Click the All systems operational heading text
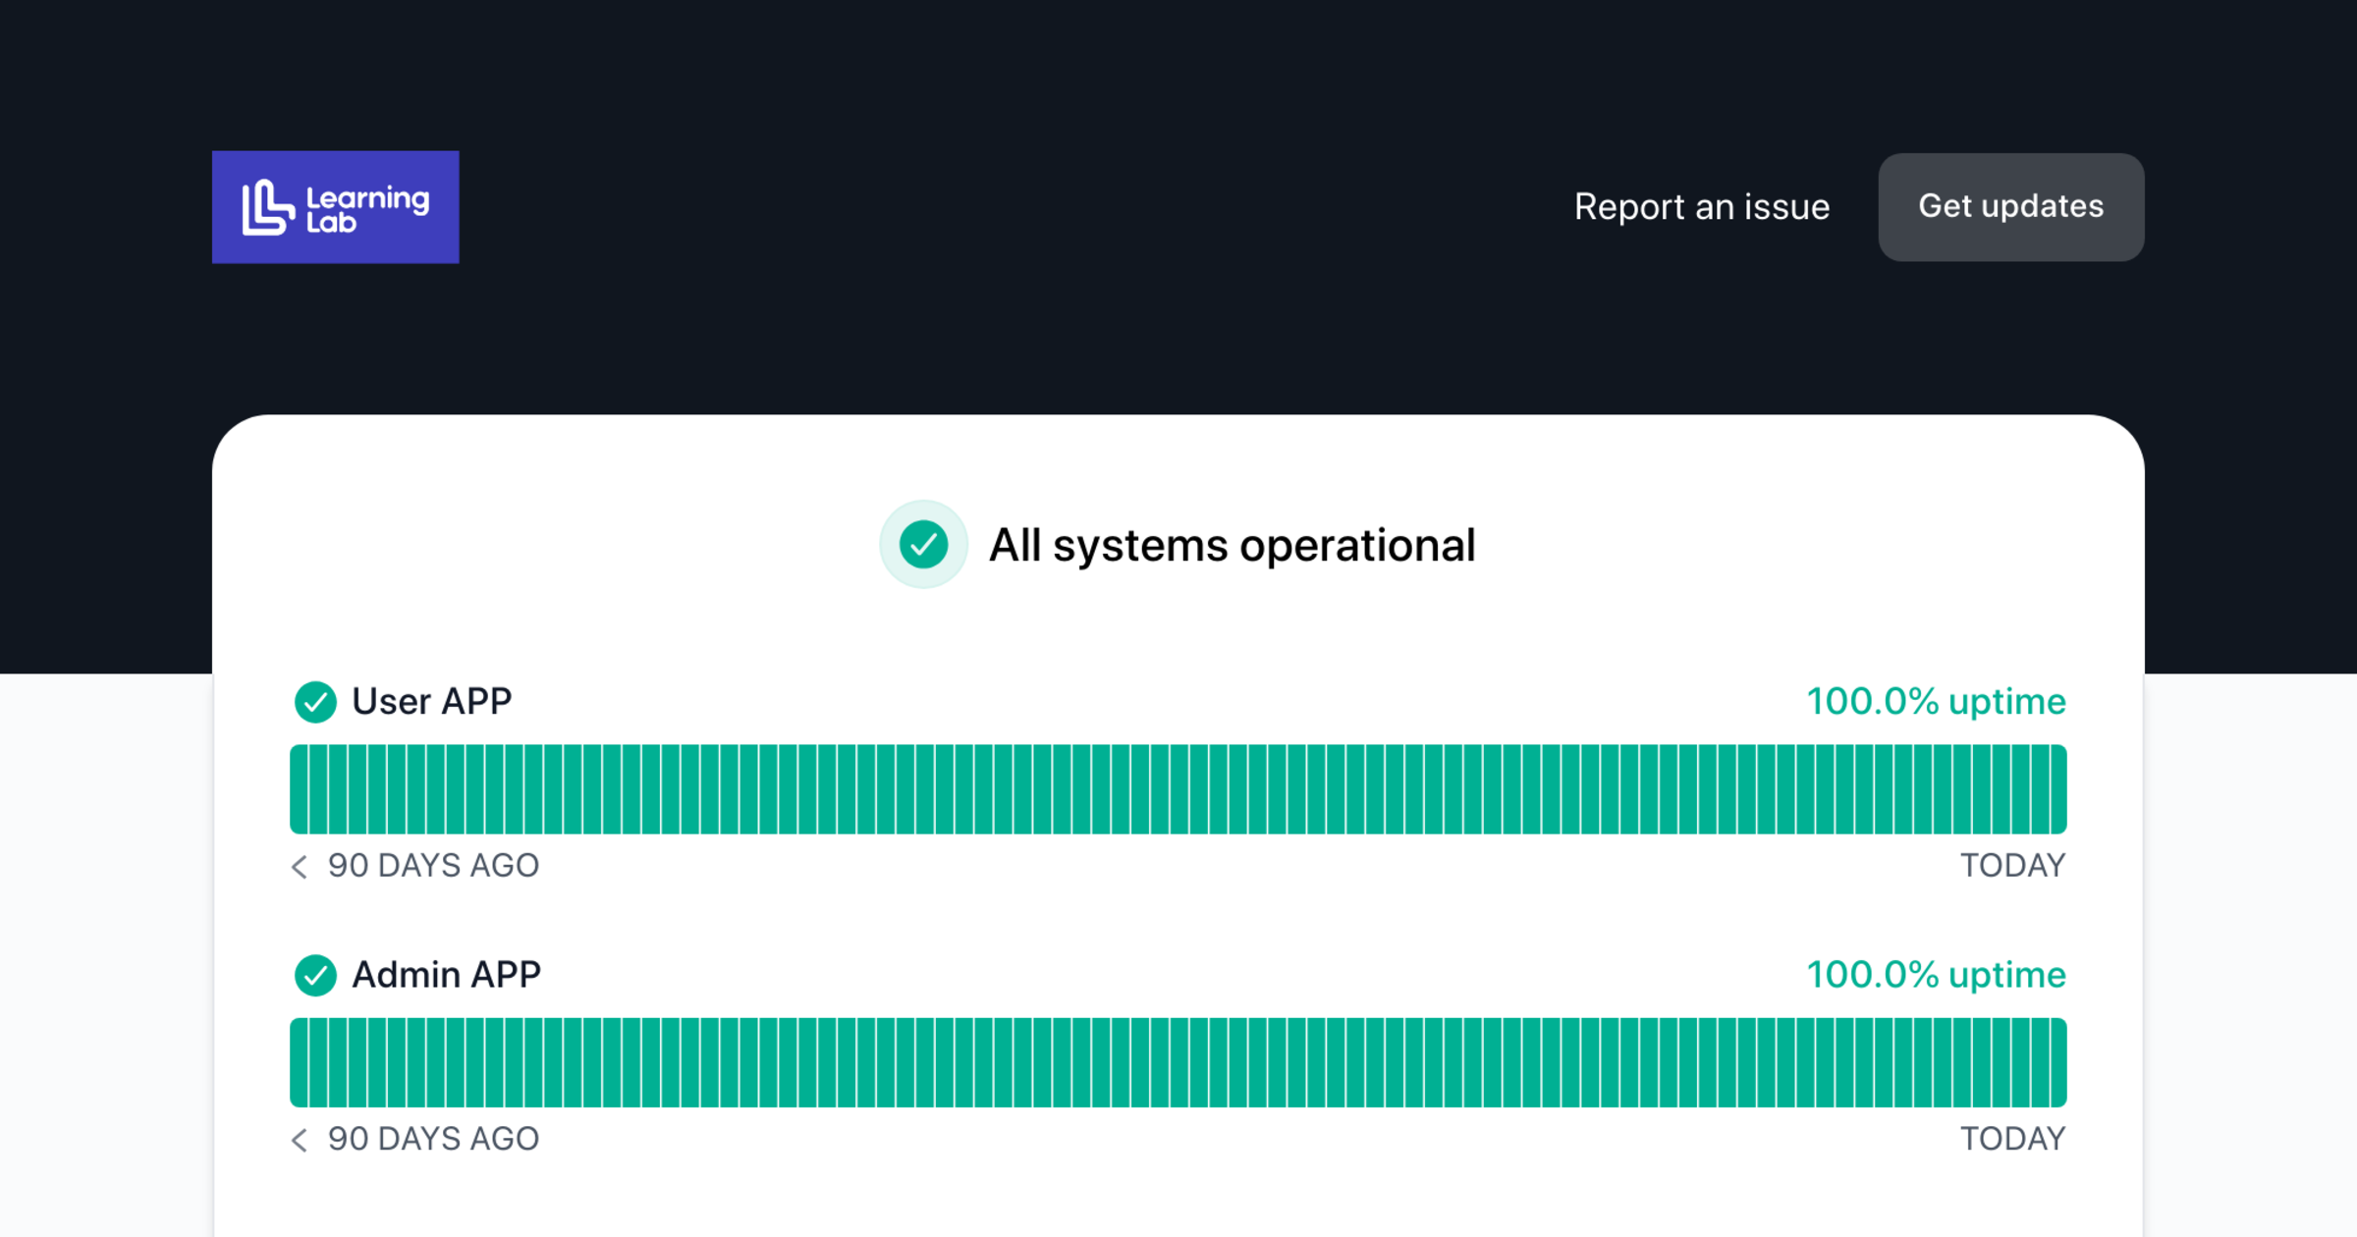 [x=1232, y=545]
